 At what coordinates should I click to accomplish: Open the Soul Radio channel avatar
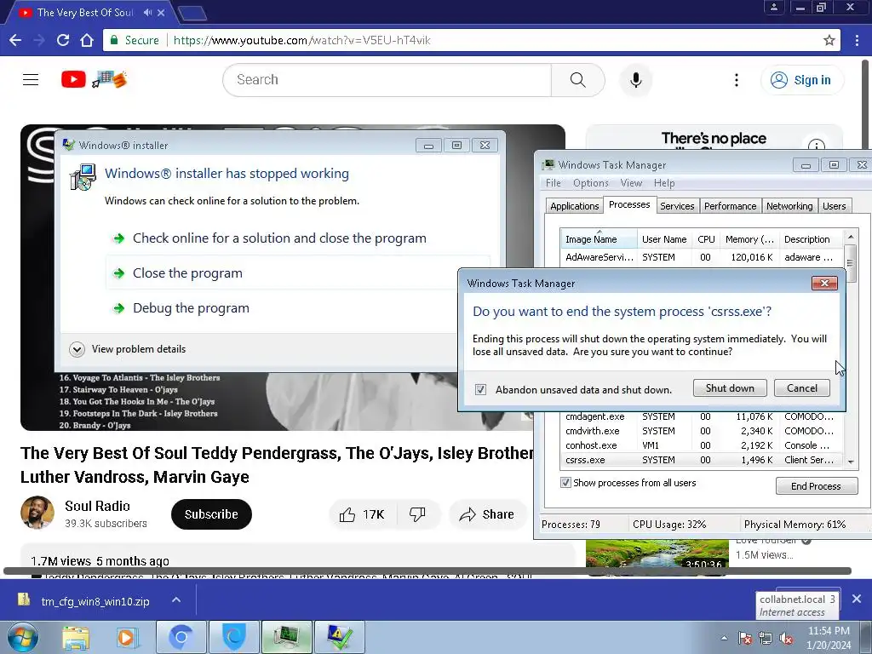click(37, 513)
